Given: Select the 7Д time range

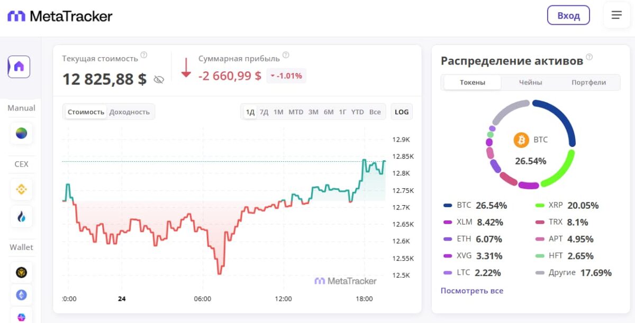Looking at the screenshot, I should click(264, 112).
